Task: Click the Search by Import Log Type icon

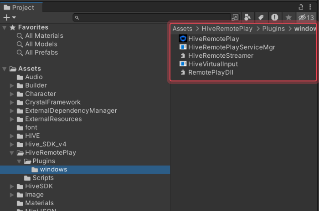Action: pyautogui.click(x=275, y=17)
